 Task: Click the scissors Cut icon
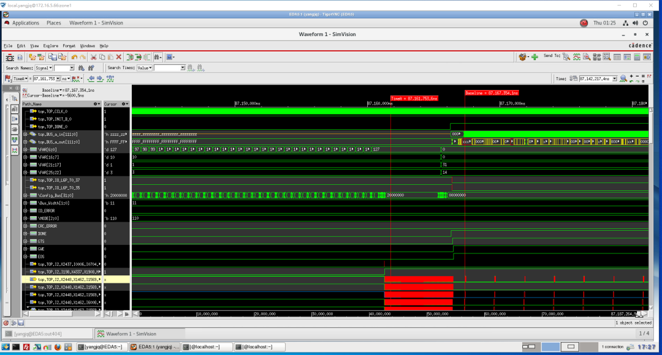(x=93, y=57)
